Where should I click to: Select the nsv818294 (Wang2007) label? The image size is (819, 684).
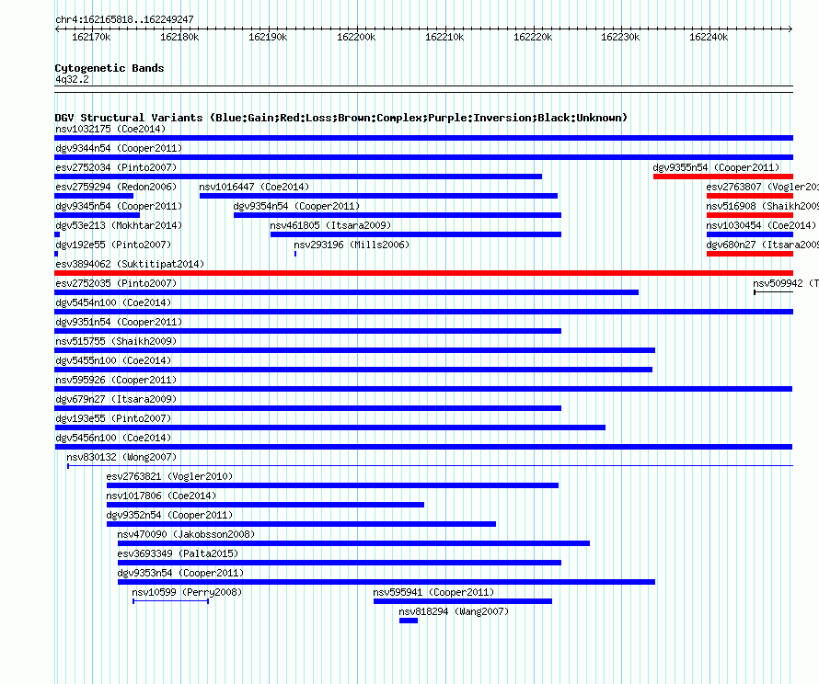click(x=454, y=611)
